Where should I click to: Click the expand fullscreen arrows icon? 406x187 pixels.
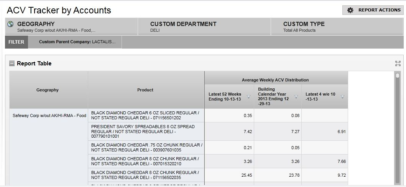click(x=398, y=63)
